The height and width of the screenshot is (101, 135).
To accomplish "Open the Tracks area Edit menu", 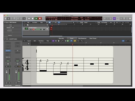I will [x=29, y=22].
